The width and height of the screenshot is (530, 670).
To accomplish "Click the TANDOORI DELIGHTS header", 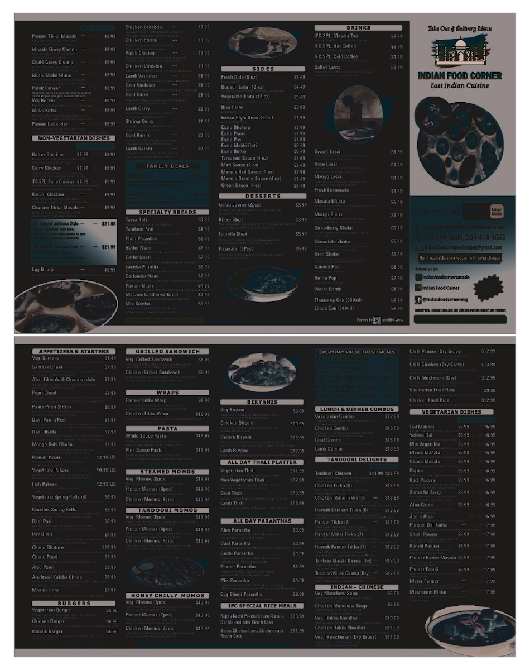I will click(357, 460).
